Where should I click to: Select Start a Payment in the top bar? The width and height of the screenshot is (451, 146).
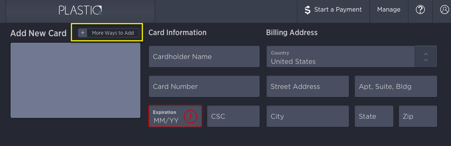pyautogui.click(x=333, y=10)
